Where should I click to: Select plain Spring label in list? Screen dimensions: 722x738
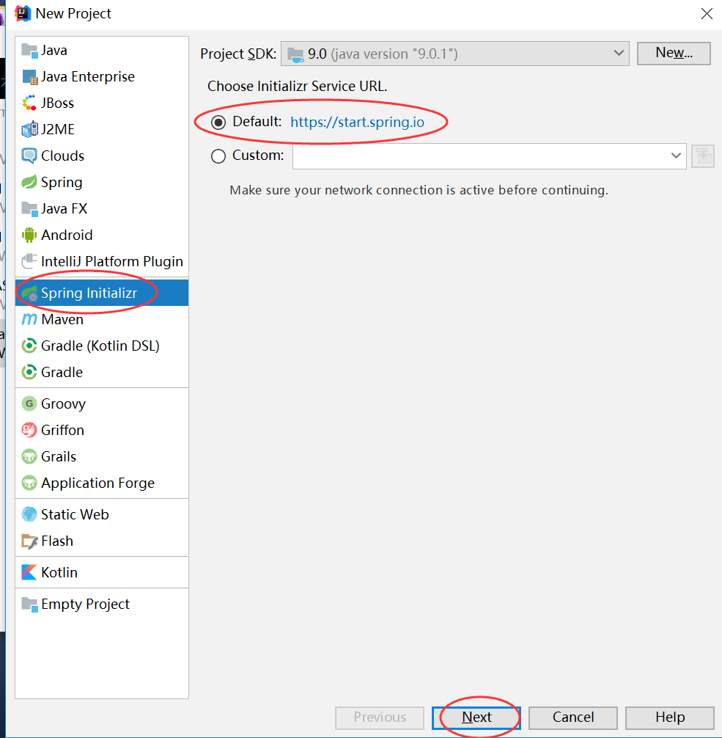point(62,183)
